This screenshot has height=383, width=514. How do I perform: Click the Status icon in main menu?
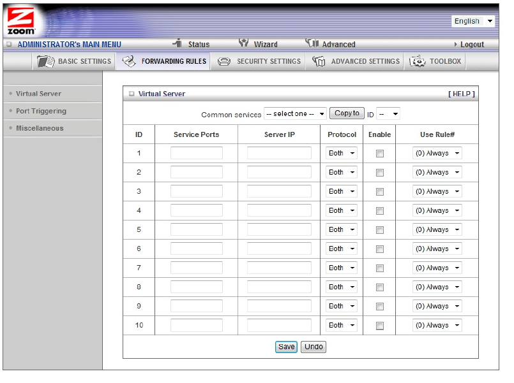pos(178,43)
